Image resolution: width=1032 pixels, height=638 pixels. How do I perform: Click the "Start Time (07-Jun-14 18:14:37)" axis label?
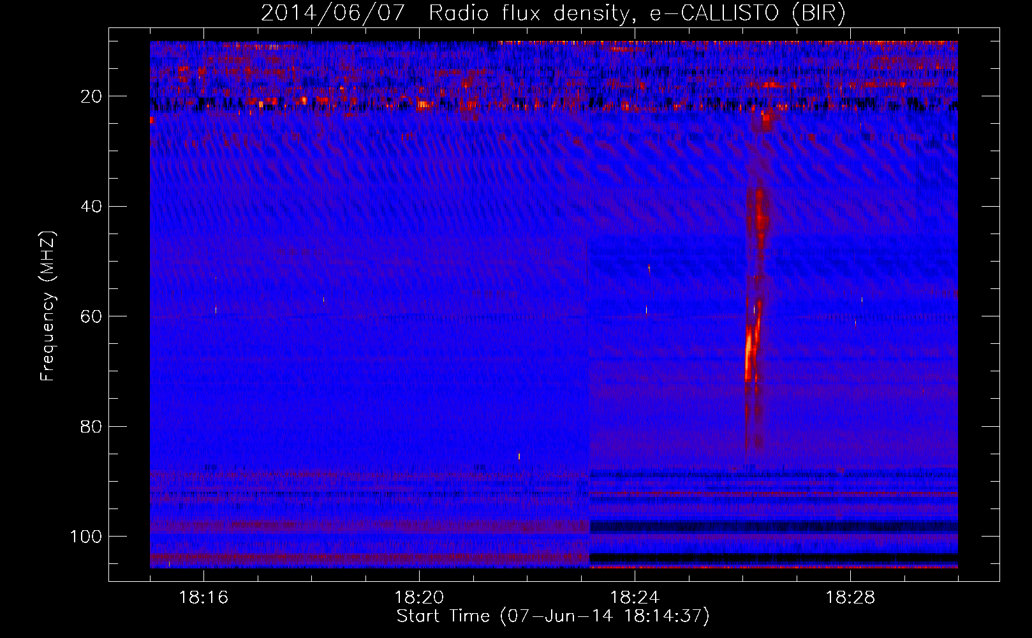[x=553, y=616]
